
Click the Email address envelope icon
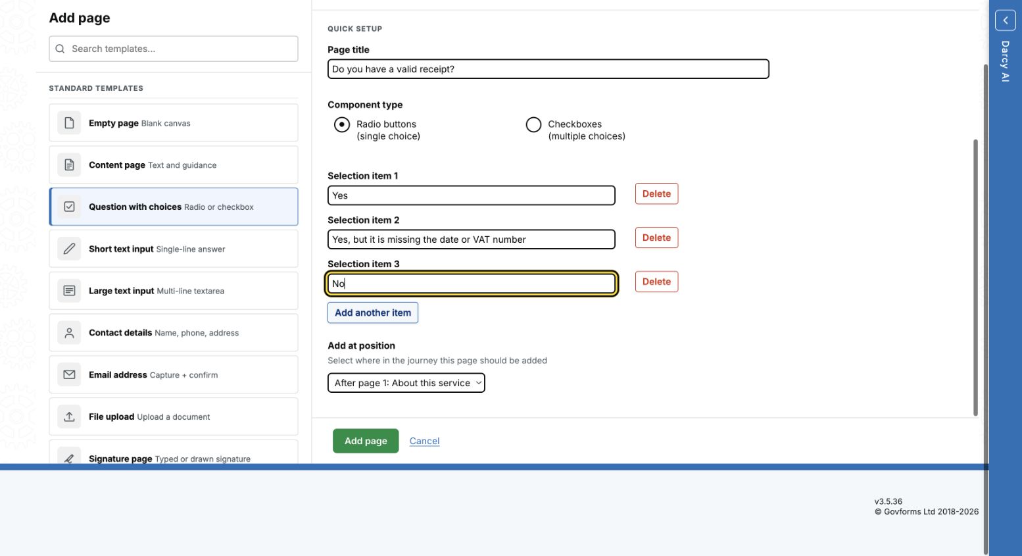tap(69, 374)
